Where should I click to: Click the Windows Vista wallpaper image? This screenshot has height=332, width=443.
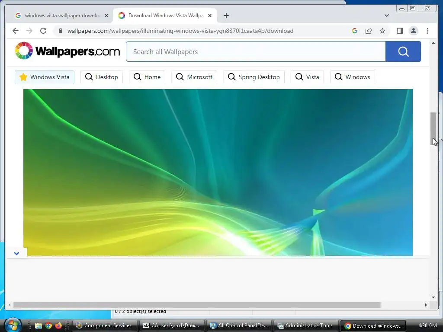tap(218, 172)
